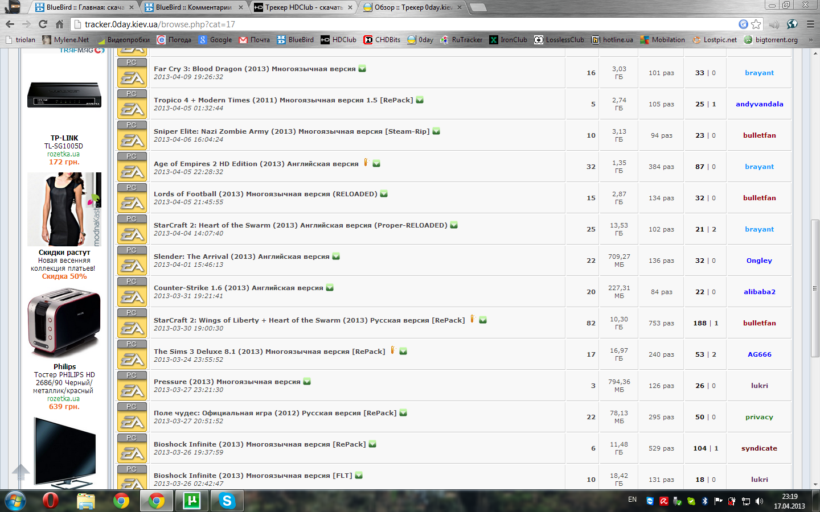The height and width of the screenshot is (512, 820).
Task: Reload the current page
Action: click(x=43, y=24)
